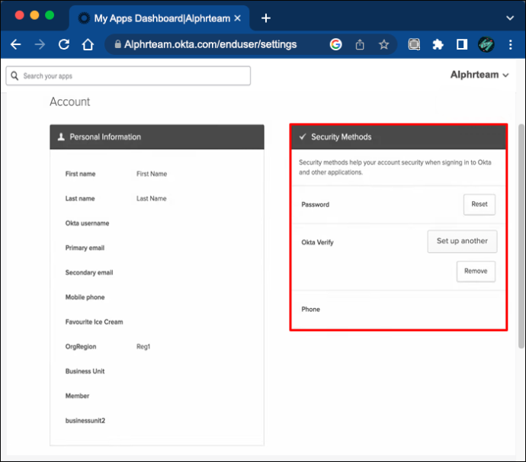This screenshot has height=462, width=526.
Task: Click the Search your apps field
Action: pos(128,75)
